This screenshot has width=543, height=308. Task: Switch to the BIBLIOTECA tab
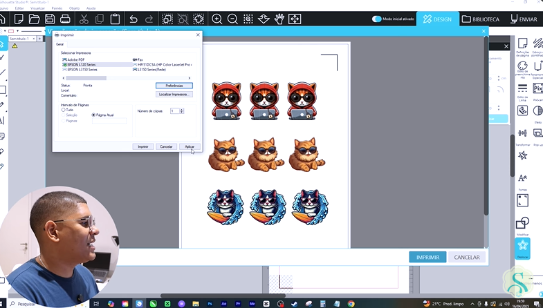[x=481, y=19]
